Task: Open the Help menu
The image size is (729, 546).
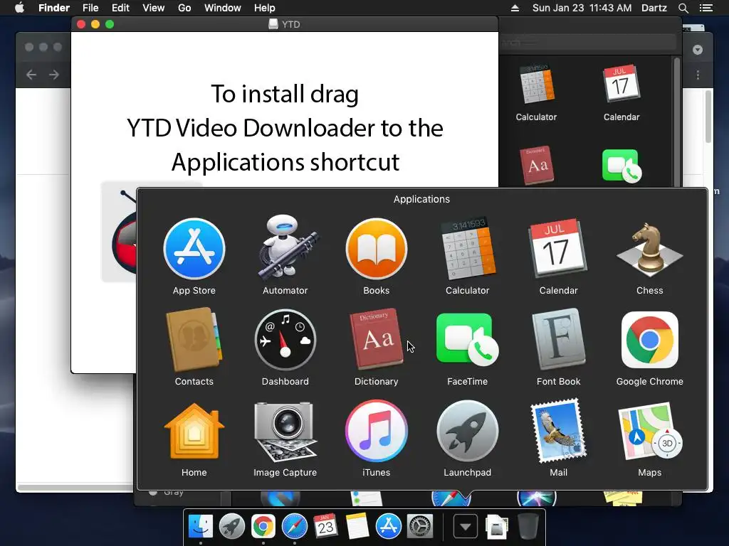Action: pos(265,8)
